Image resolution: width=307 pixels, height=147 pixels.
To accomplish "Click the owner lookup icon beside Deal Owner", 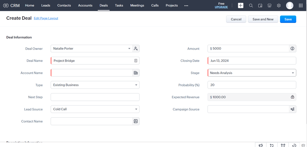I will (x=136, y=49).
